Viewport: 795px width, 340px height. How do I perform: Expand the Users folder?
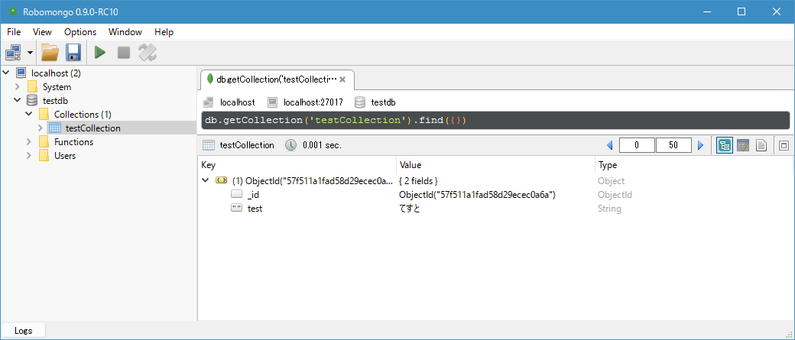(29, 156)
